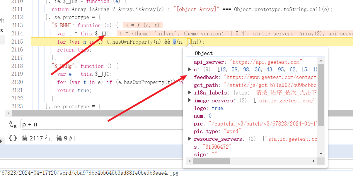Click the Object popup scroll-right arrow
The width and height of the screenshot is (353, 177).
pyautogui.click(x=314, y=161)
